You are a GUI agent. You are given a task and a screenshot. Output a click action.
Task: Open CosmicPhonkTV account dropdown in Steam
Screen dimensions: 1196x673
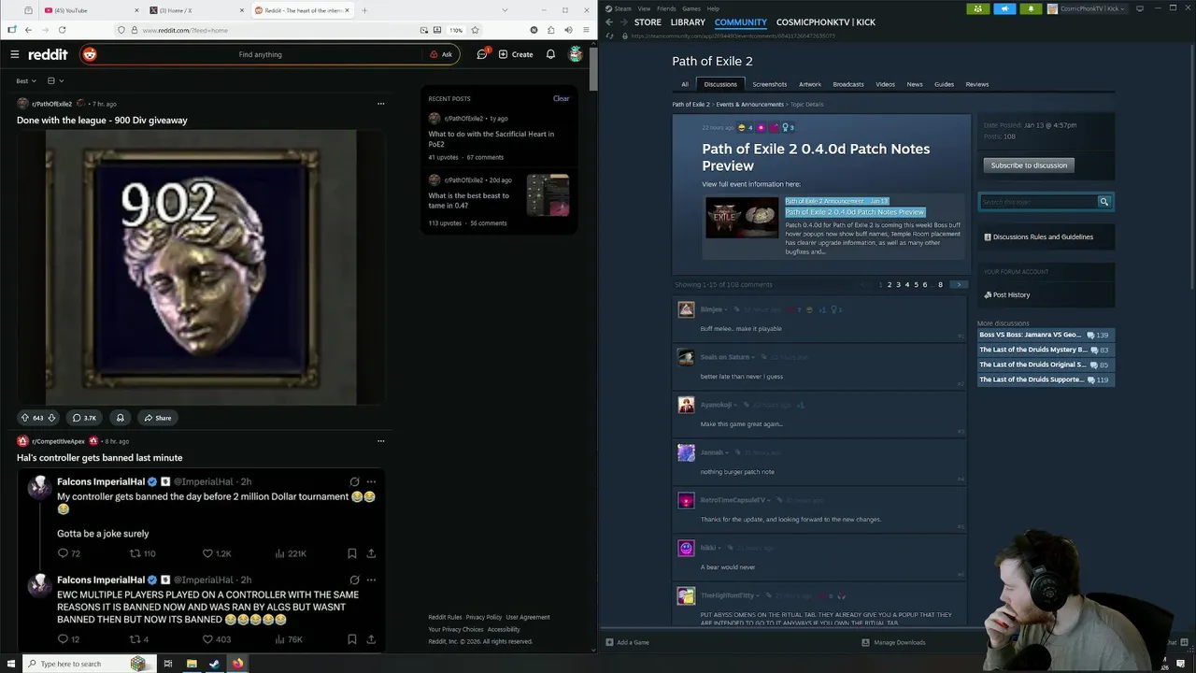click(1087, 8)
